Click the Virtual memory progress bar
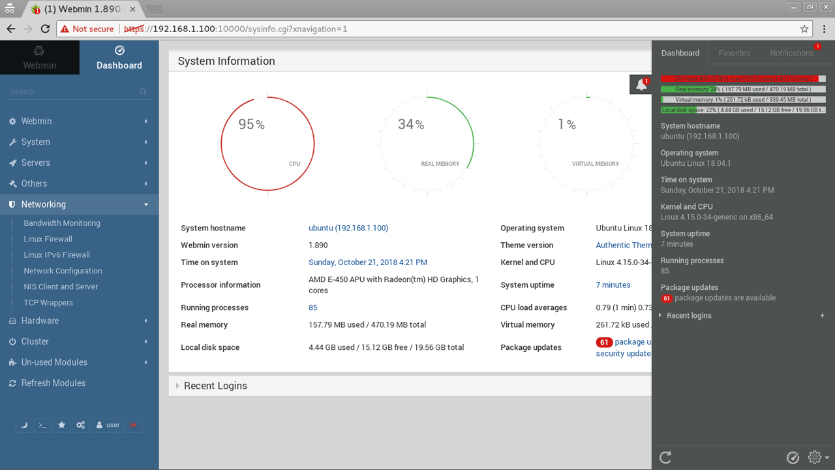This screenshot has width=835, height=470. 743,100
